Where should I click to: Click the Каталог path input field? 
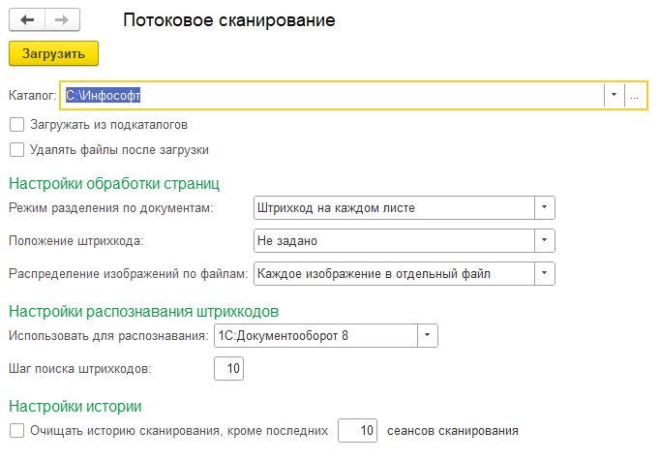click(x=329, y=95)
